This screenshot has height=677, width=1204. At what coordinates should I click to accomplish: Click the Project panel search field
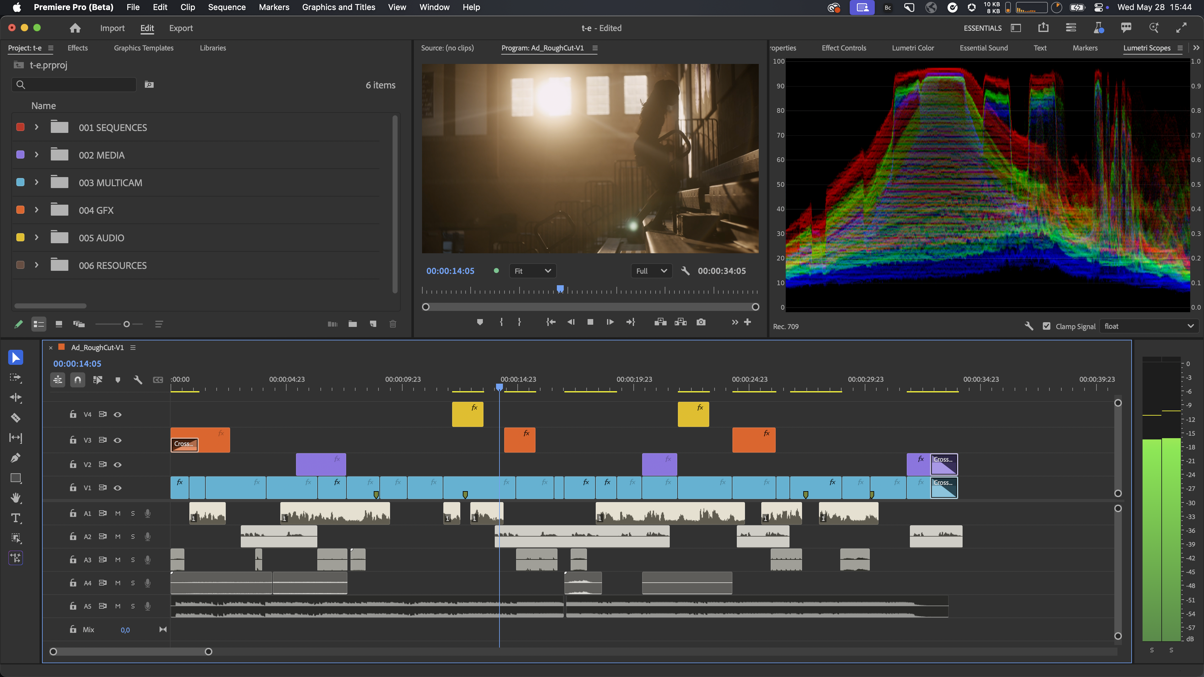point(74,85)
